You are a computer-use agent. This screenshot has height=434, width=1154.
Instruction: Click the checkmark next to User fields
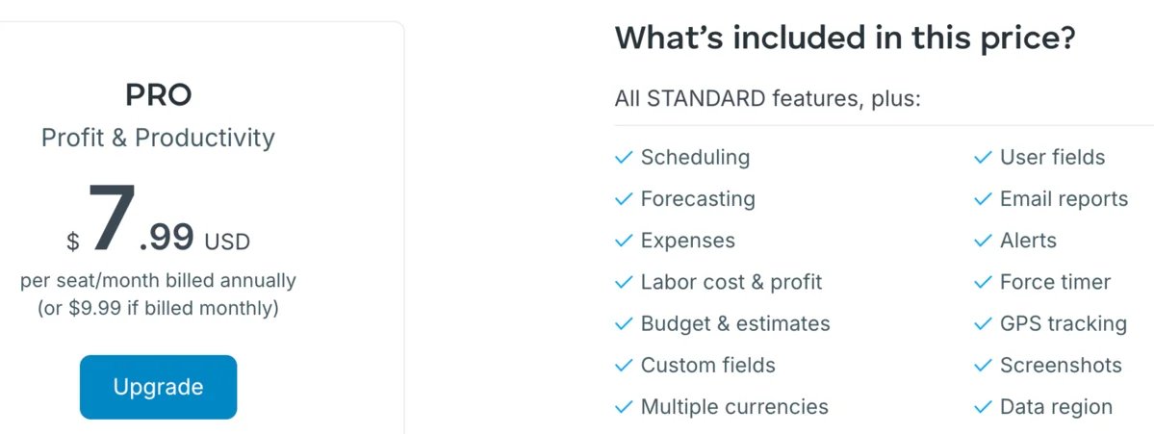pos(984,158)
